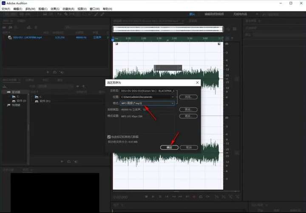Screen dimensions: 306x213
Task: Click the Play transport button
Action: click(x=153, y=197)
